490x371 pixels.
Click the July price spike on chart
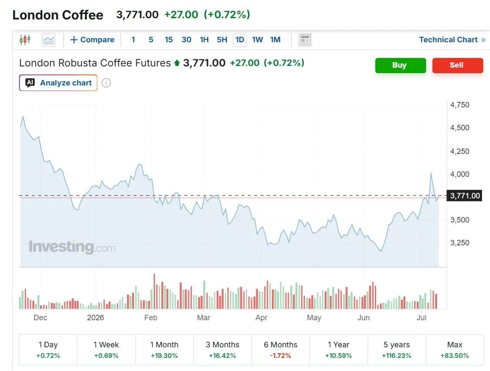[x=431, y=173]
